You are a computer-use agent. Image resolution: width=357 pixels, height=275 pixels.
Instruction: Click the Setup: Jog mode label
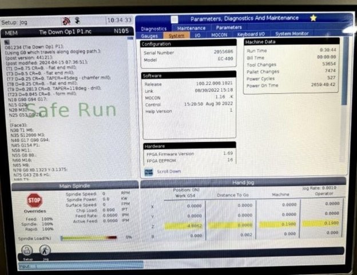(x=14, y=22)
